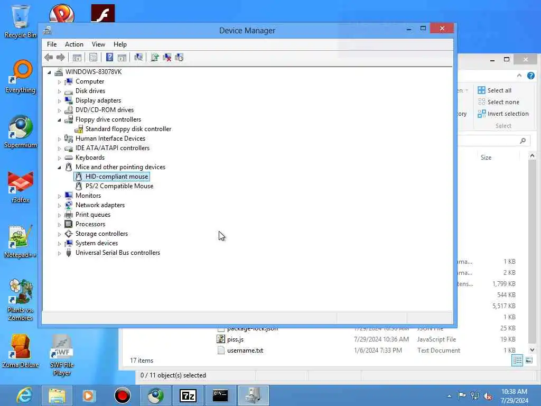Select username.txt file in Explorer

[245, 350]
